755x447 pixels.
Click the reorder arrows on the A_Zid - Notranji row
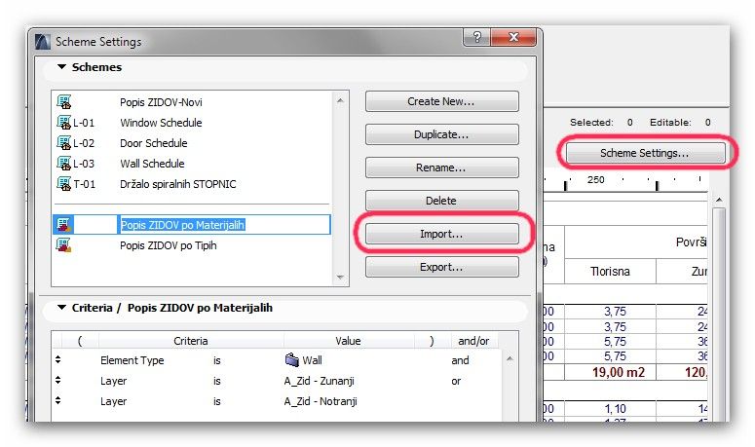(58, 400)
